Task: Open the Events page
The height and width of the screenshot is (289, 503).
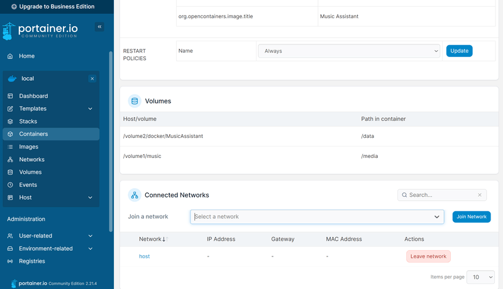Action: (x=28, y=185)
